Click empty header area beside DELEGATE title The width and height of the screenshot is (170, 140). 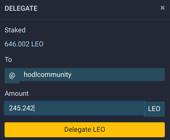[x=98, y=8]
